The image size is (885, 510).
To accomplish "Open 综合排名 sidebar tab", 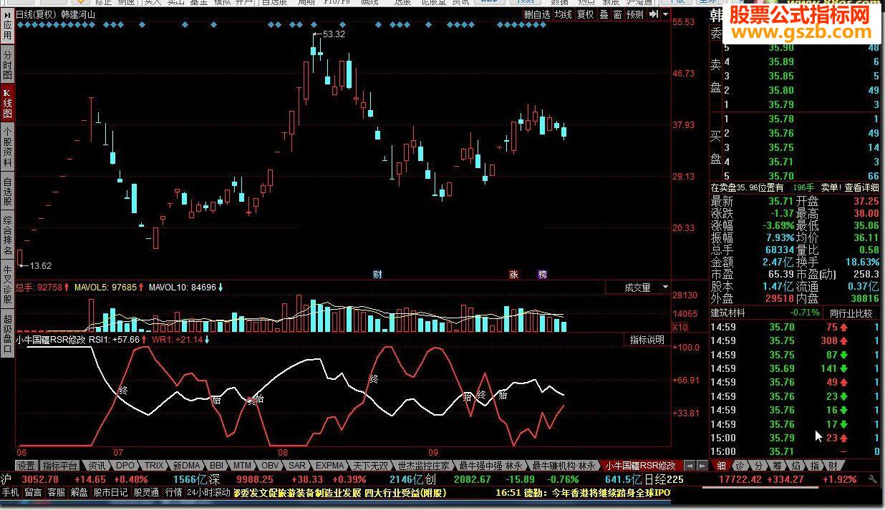I will coord(7,235).
